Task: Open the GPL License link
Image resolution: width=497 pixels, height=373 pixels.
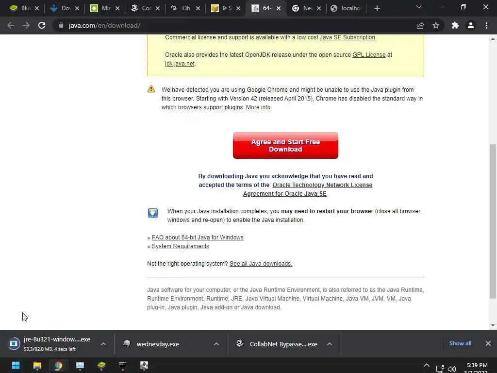Action: pos(369,55)
